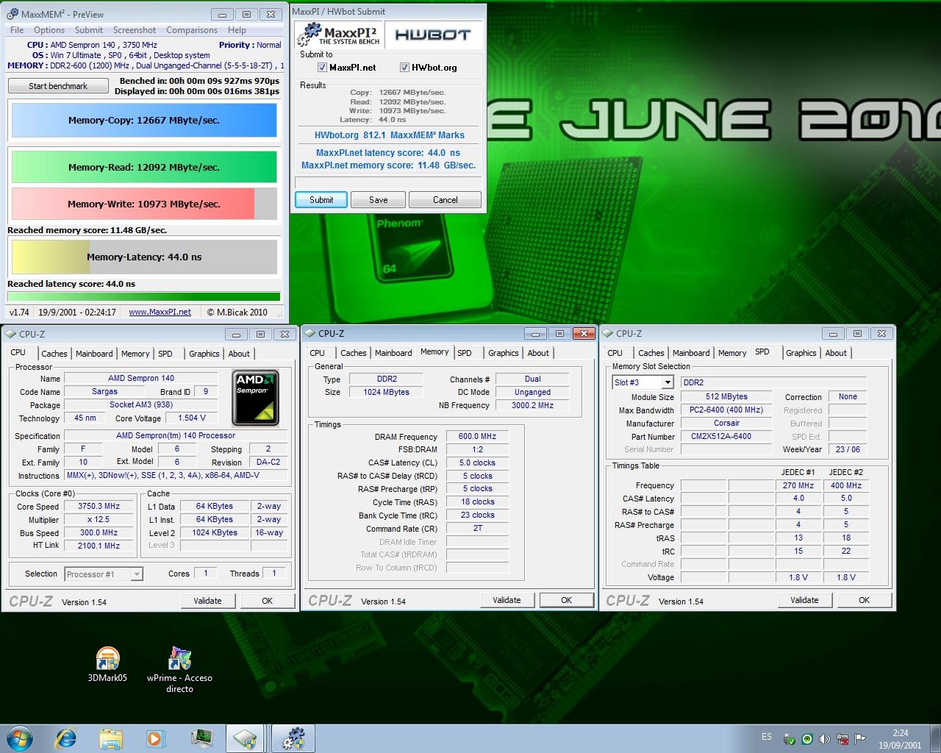Open the Windows Start menu orb
941x753 pixels.
click(19, 738)
